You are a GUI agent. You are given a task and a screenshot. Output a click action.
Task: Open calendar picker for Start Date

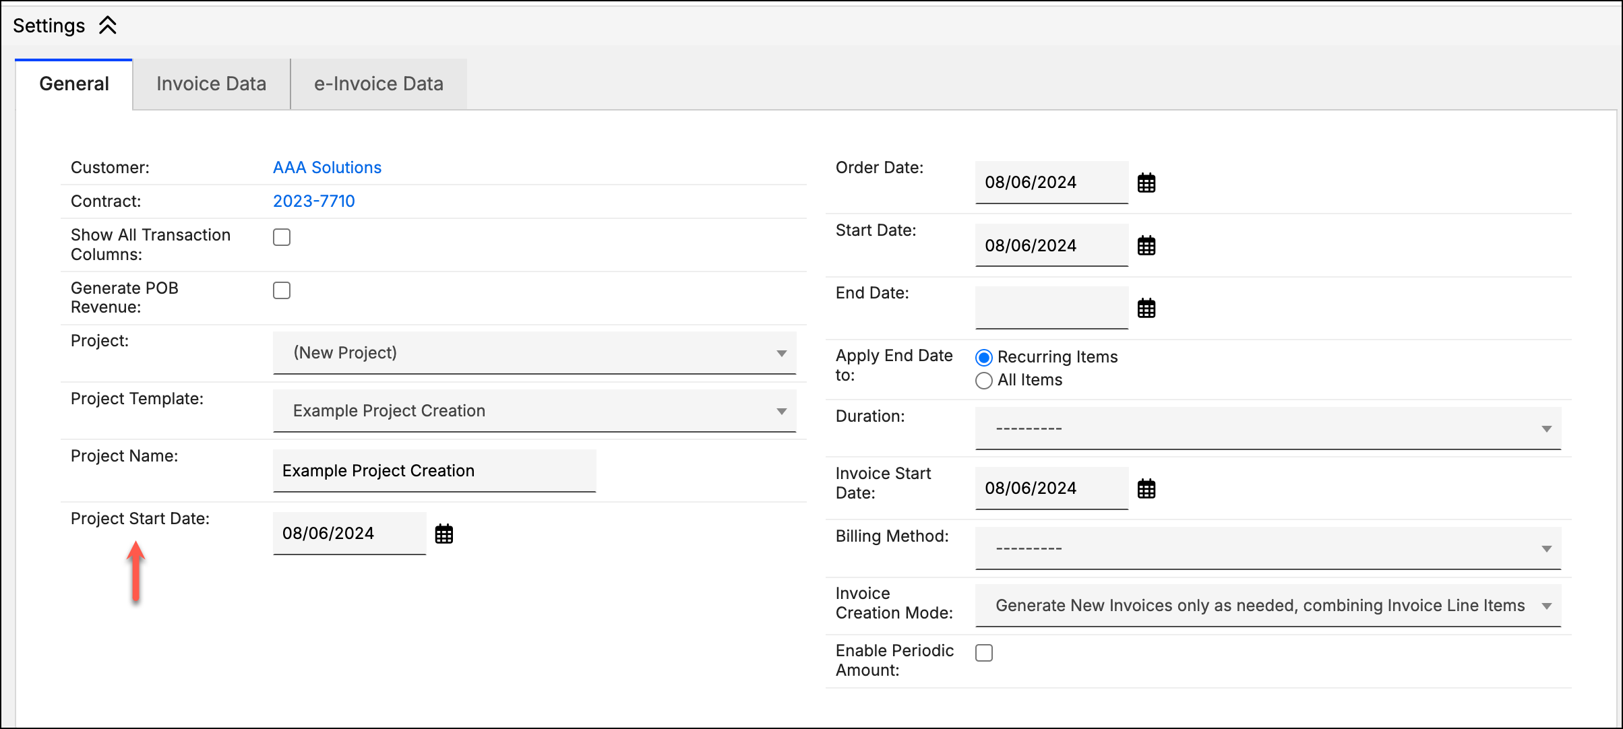(x=1146, y=246)
